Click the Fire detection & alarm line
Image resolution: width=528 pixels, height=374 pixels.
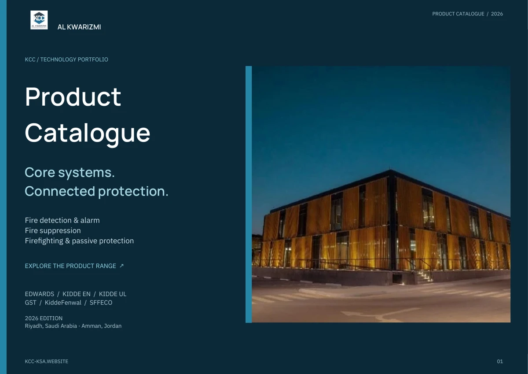62,220
